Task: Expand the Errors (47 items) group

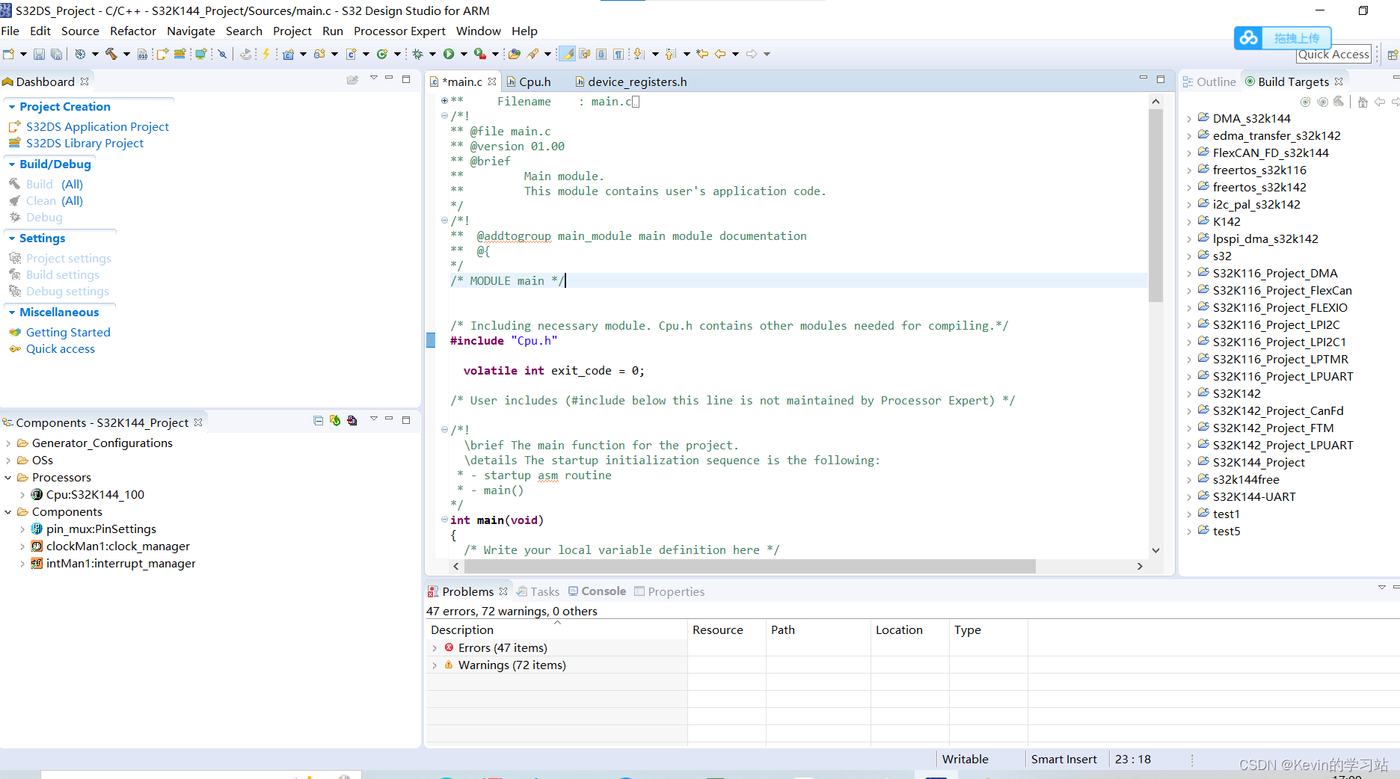Action: click(x=435, y=648)
